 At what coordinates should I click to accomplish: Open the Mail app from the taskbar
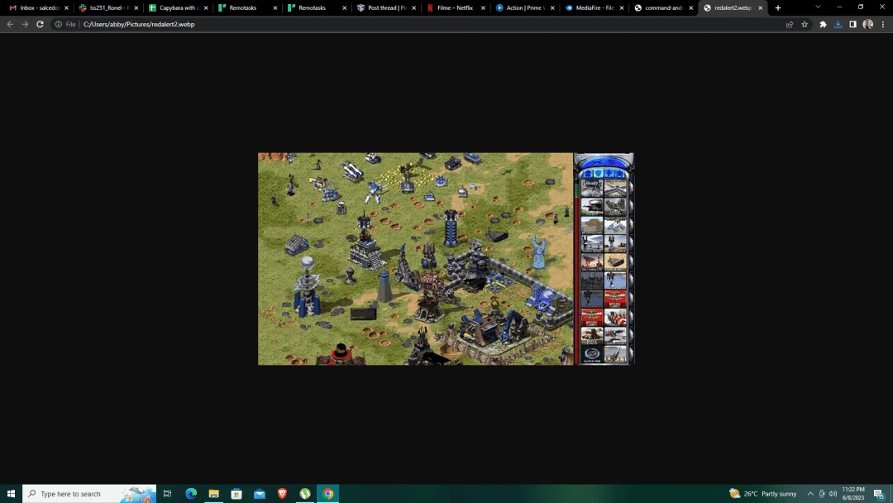[259, 493]
